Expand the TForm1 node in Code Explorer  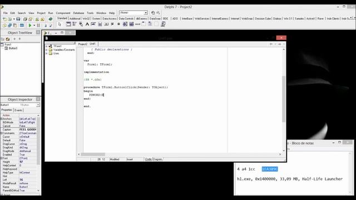click(x=47, y=46)
